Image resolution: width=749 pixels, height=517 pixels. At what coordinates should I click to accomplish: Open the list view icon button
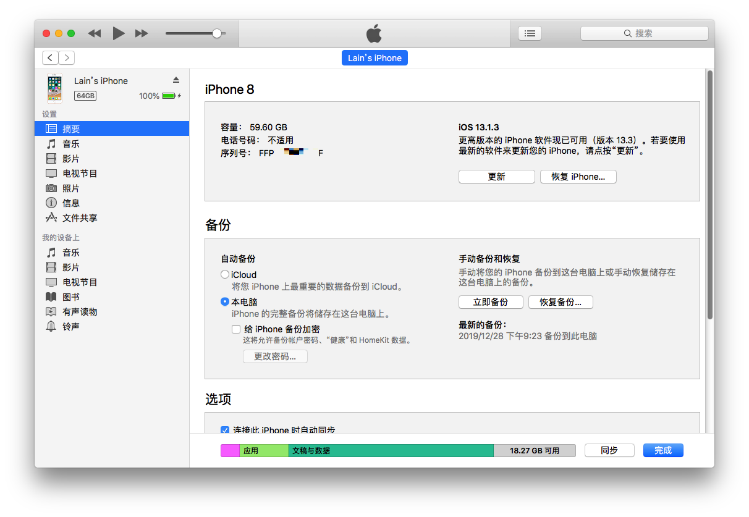pos(530,33)
